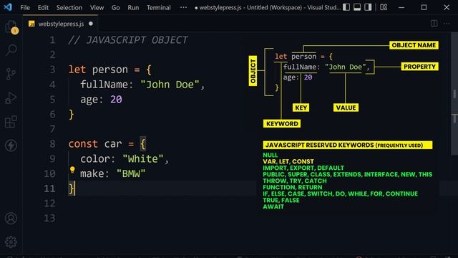
Task: Click the comment text JAVASCRIPT OBJECT
Action: [x=137, y=40]
